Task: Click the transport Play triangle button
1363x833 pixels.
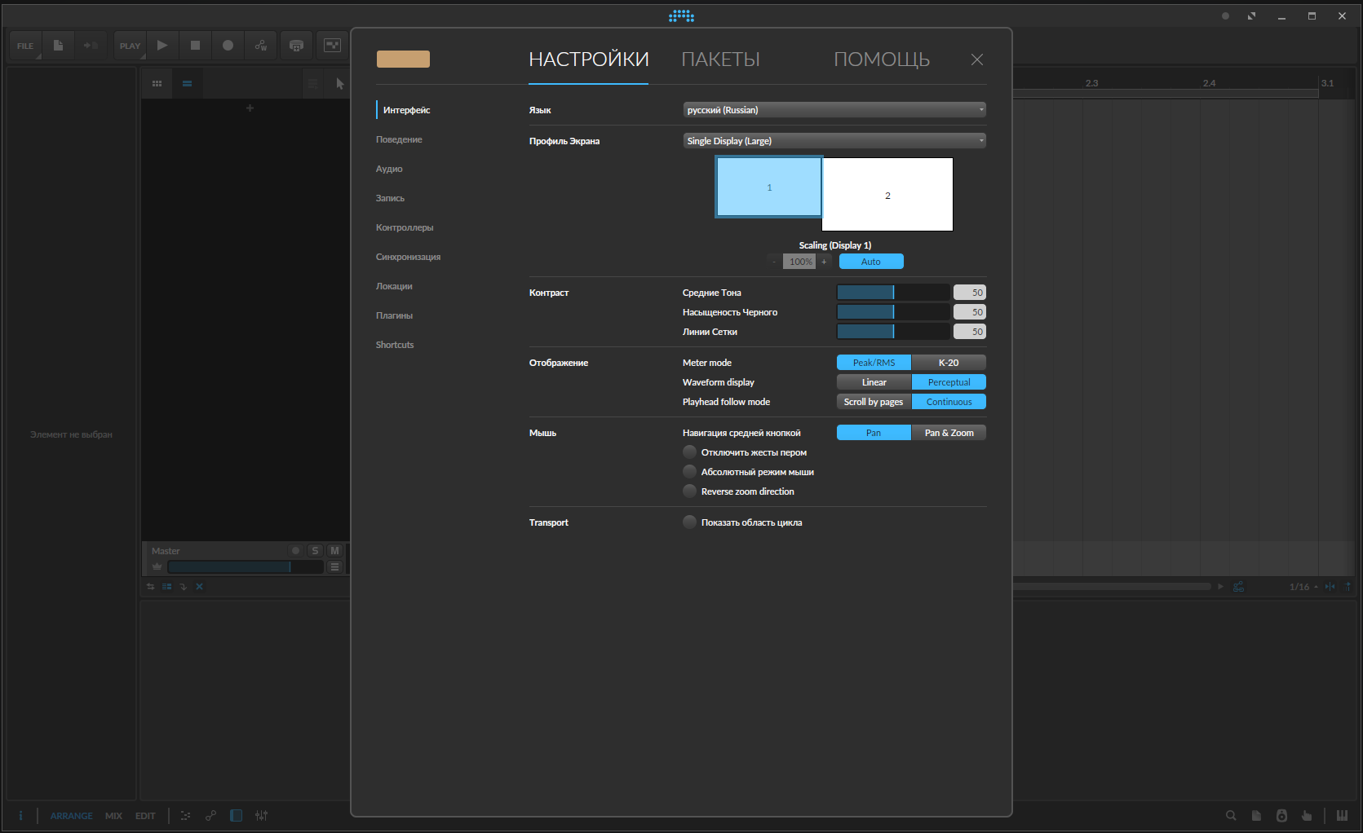Action: (162, 46)
